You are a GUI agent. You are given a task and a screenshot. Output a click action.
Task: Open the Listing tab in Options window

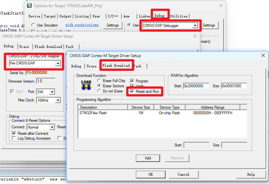tap(82, 16)
